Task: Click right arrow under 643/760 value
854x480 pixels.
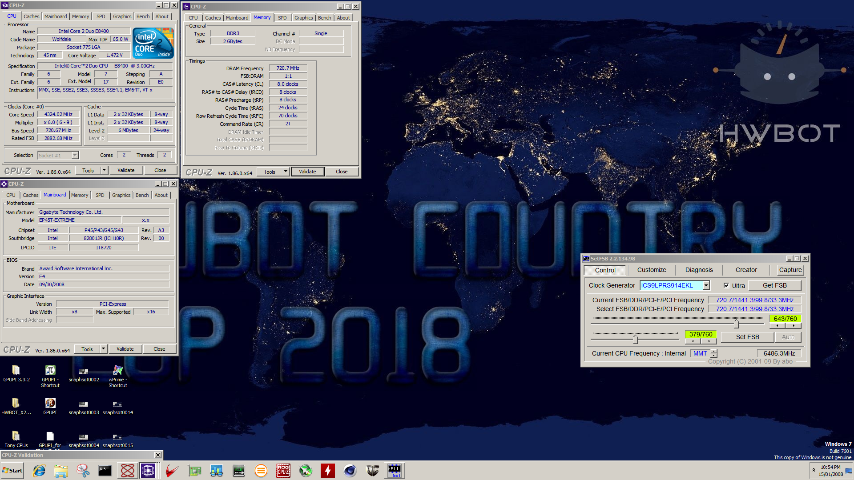Action: [794, 326]
